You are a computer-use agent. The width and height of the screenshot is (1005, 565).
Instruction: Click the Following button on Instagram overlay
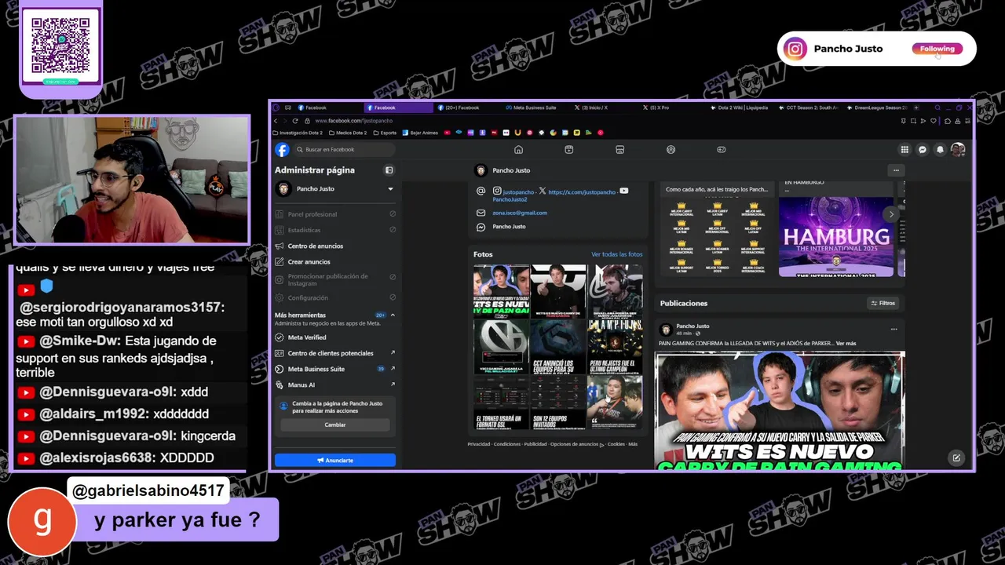click(x=937, y=49)
